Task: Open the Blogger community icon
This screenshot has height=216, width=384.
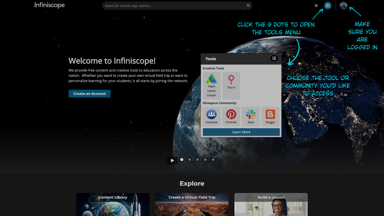Action: (x=270, y=117)
